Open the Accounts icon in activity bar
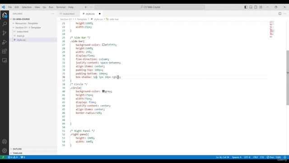 click(5, 142)
